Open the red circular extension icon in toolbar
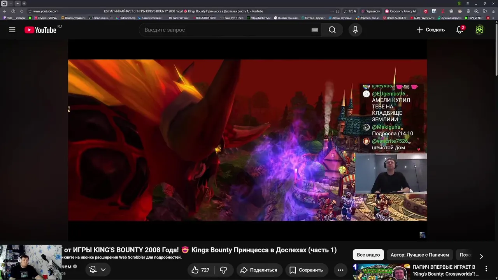Image resolution: width=498 pixels, height=280 pixels. tap(425, 11)
